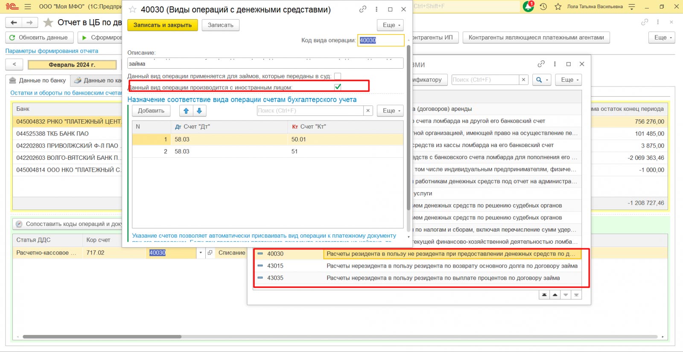The width and height of the screenshot is (683, 352).
Task: Uncheck the foreign person operation checkbox
Action: point(338,87)
